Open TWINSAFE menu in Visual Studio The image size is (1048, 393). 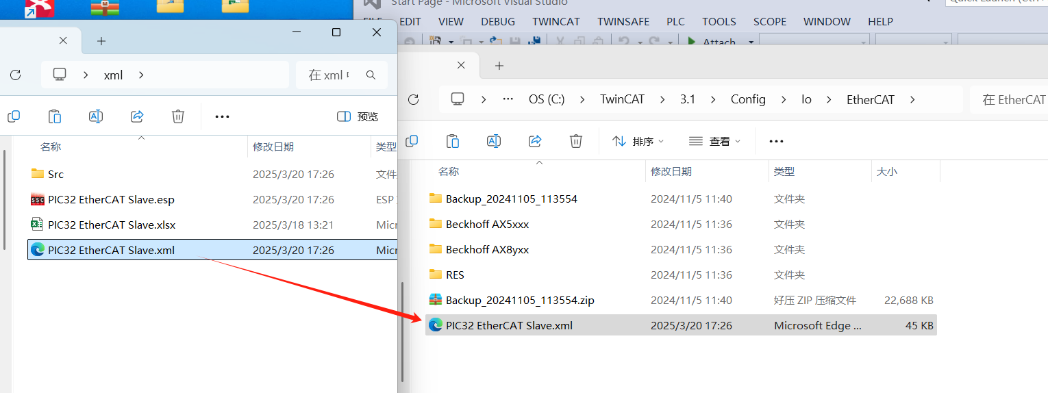623,22
